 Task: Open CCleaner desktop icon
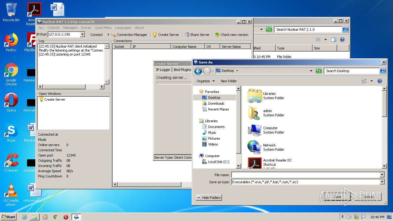11,163
